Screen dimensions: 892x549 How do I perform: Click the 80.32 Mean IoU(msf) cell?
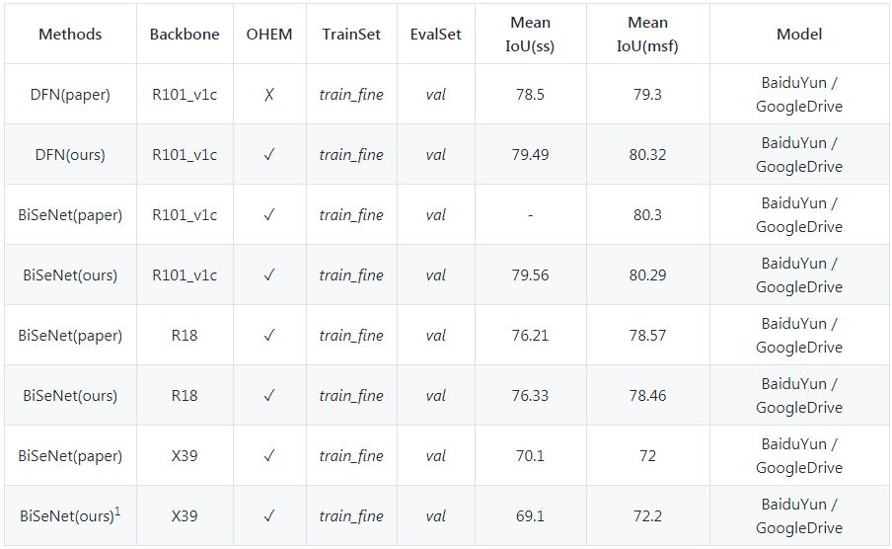coord(647,155)
